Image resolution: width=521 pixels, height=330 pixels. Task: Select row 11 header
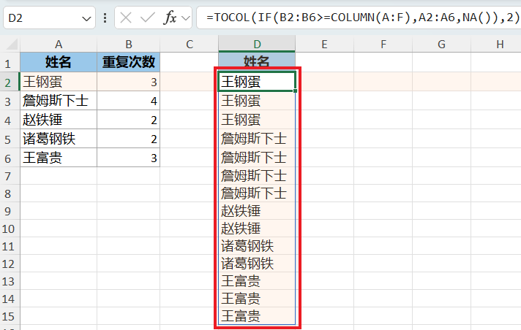pos(10,246)
